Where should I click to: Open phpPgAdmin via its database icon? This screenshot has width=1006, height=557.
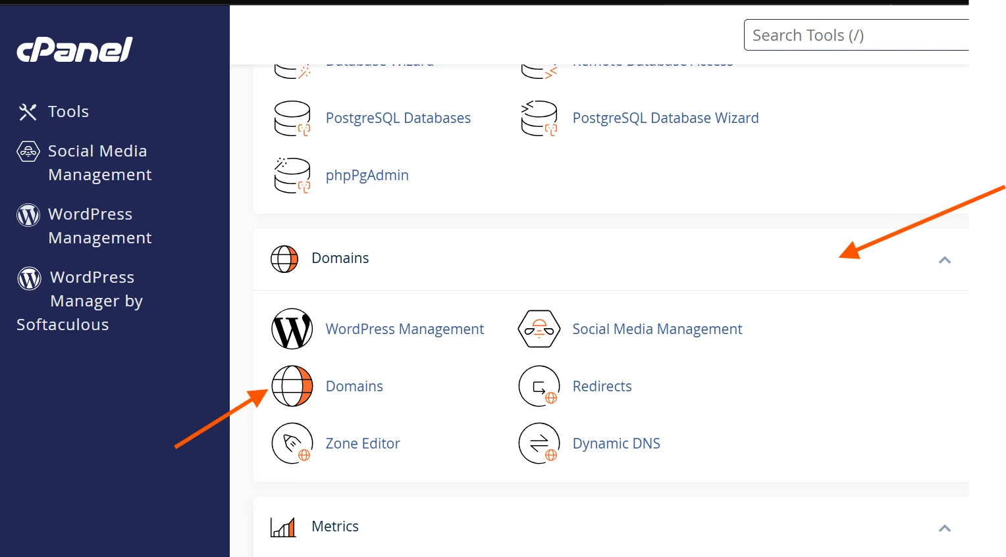(x=292, y=175)
